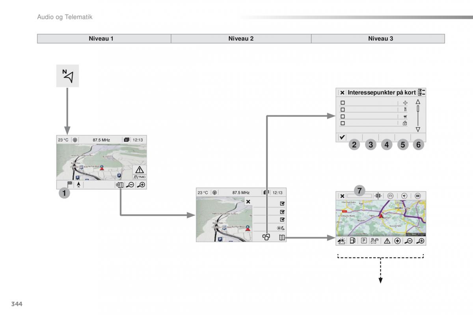Close the map options side menu
The width and height of the screenshot is (473, 315).
pos(248,202)
